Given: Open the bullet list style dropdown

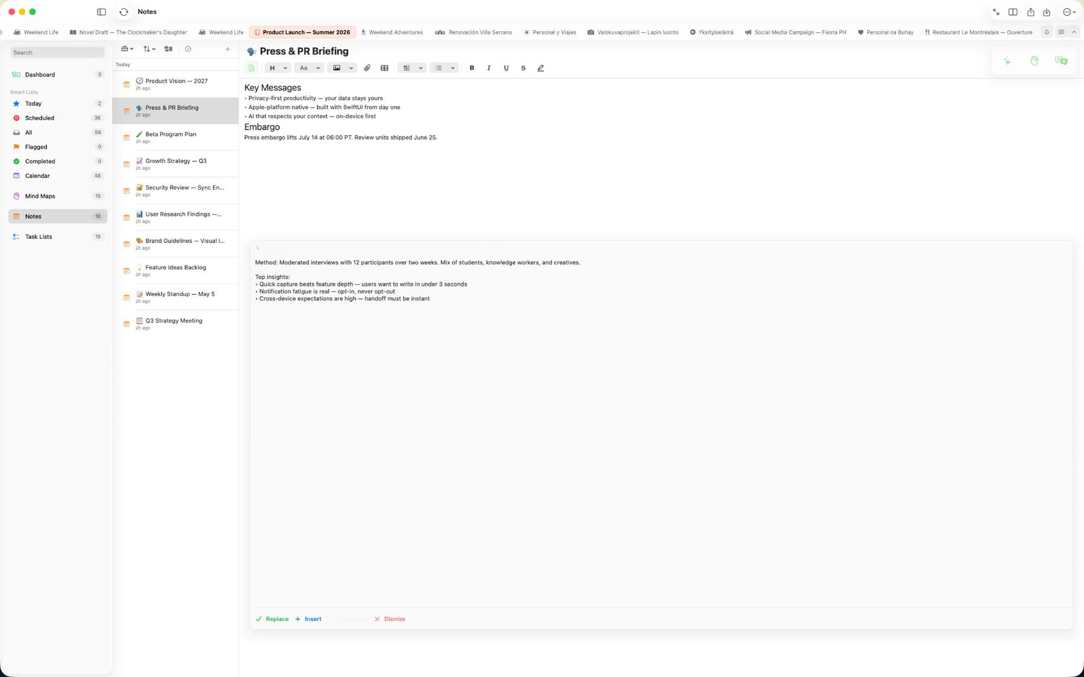Looking at the screenshot, I should 444,68.
